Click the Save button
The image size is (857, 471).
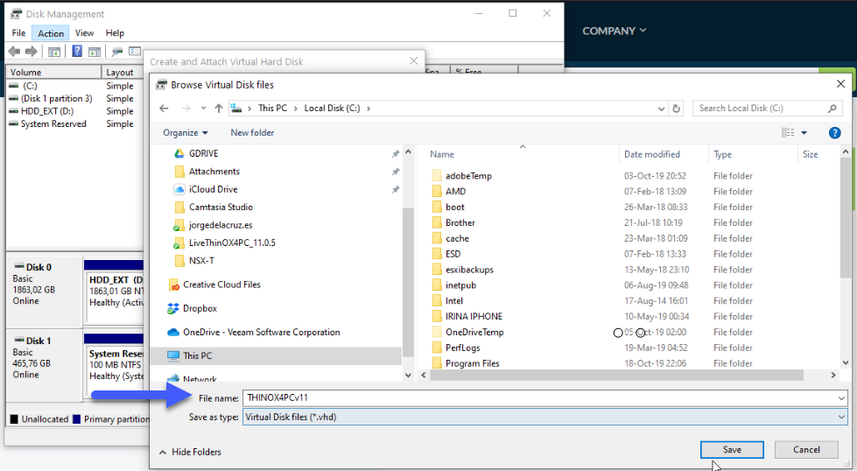click(x=732, y=450)
